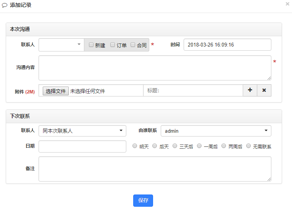Open the 联系人 dropdown in 本次沟通
The image size is (292, 209).
pyautogui.click(x=61, y=45)
